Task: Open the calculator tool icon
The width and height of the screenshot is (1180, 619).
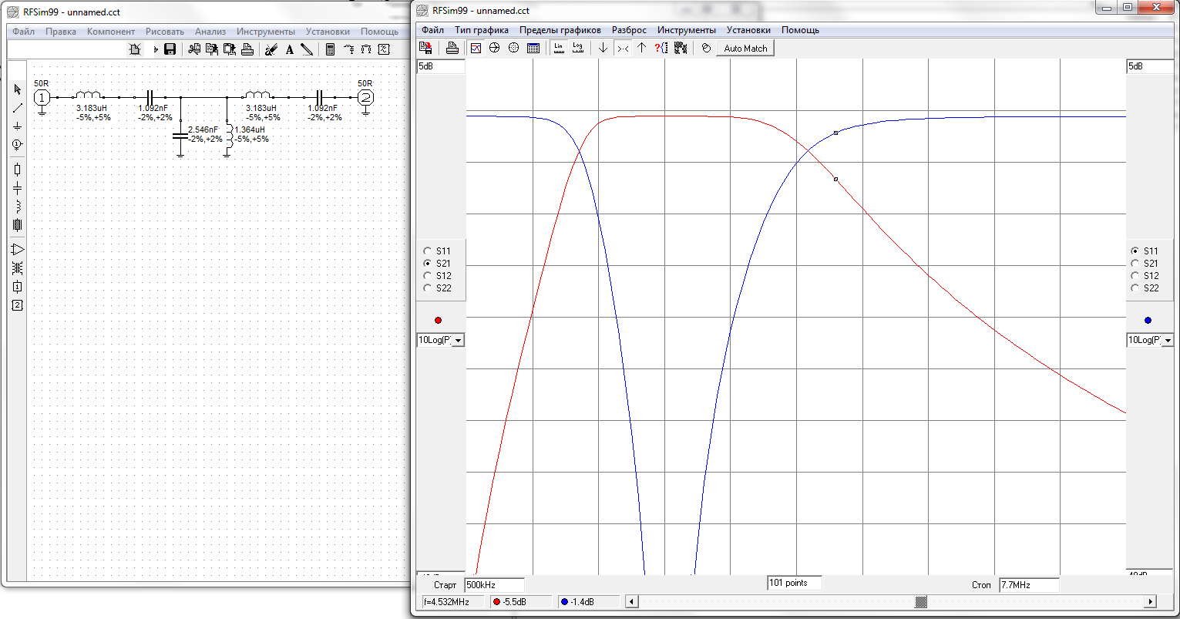Action: pyautogui.click(x=330, y=49)
